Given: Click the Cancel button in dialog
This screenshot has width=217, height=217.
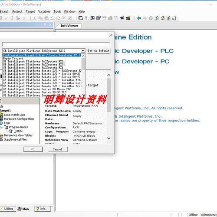Looking at the screenshot, I should pos(58,149).
